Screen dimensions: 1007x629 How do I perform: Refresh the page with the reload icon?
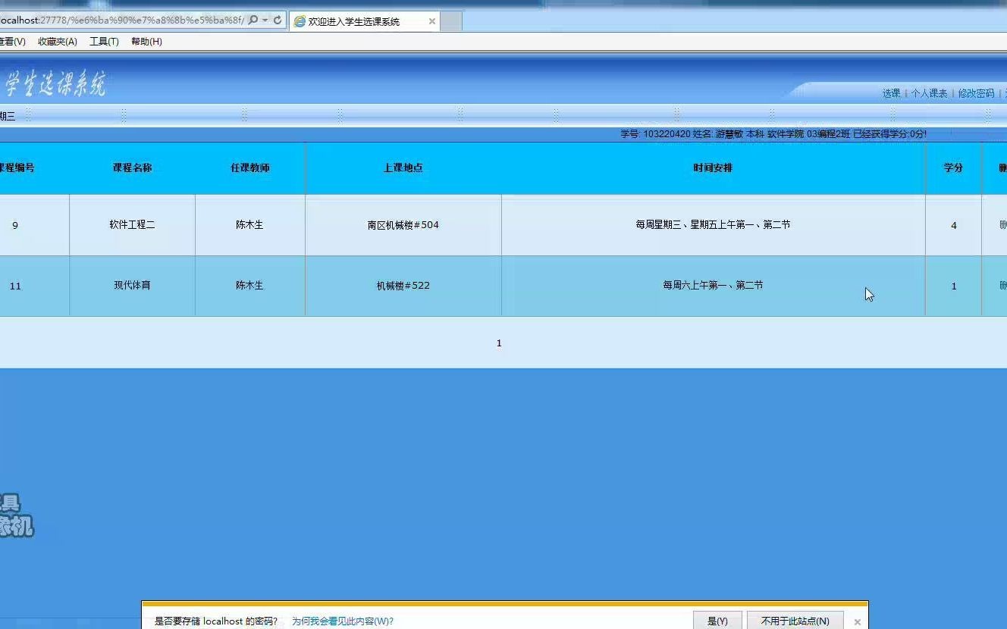click(x=278, y=20)
